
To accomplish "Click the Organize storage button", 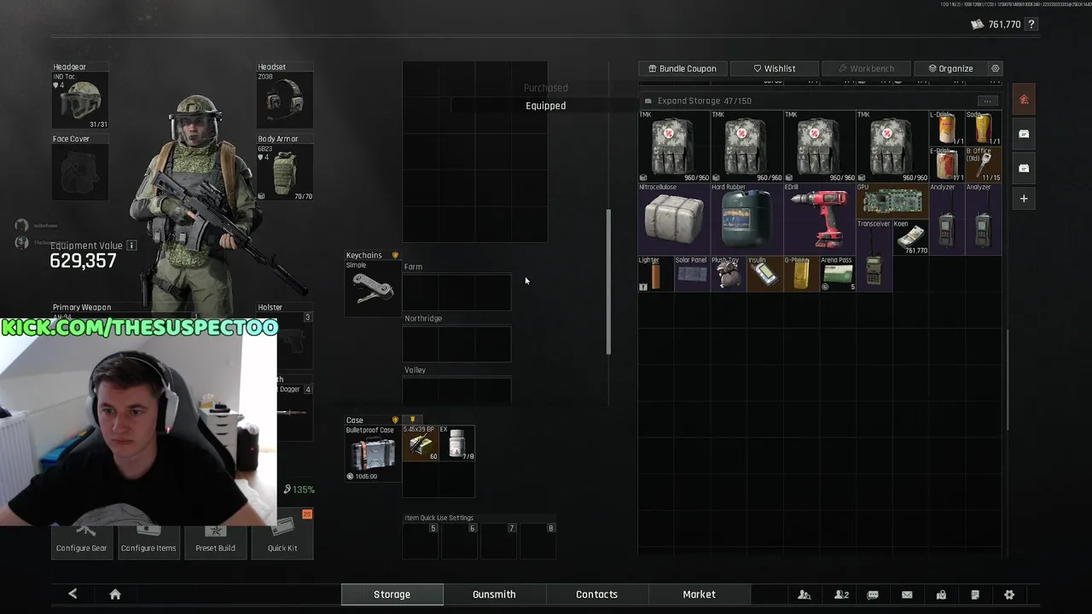I will [x=950, y=68].
